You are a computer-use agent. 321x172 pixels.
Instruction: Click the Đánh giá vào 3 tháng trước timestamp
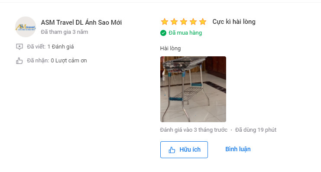pyautogui.click(x=194, y=130)
